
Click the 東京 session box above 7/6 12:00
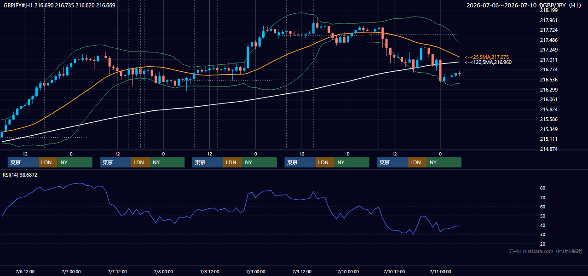click(23, 162)
